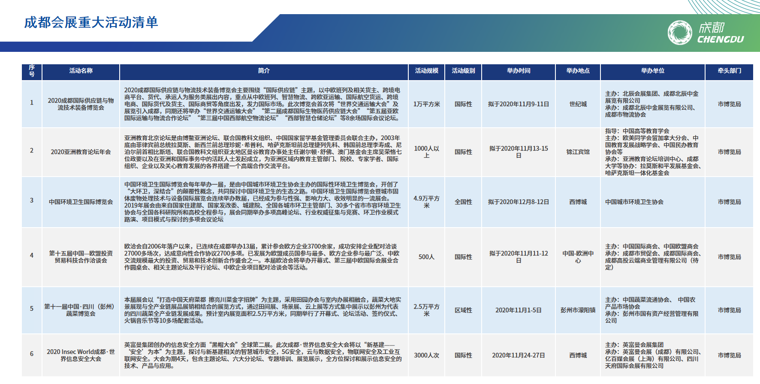Select the 3000人次 scale cell

tap(427, 355)
